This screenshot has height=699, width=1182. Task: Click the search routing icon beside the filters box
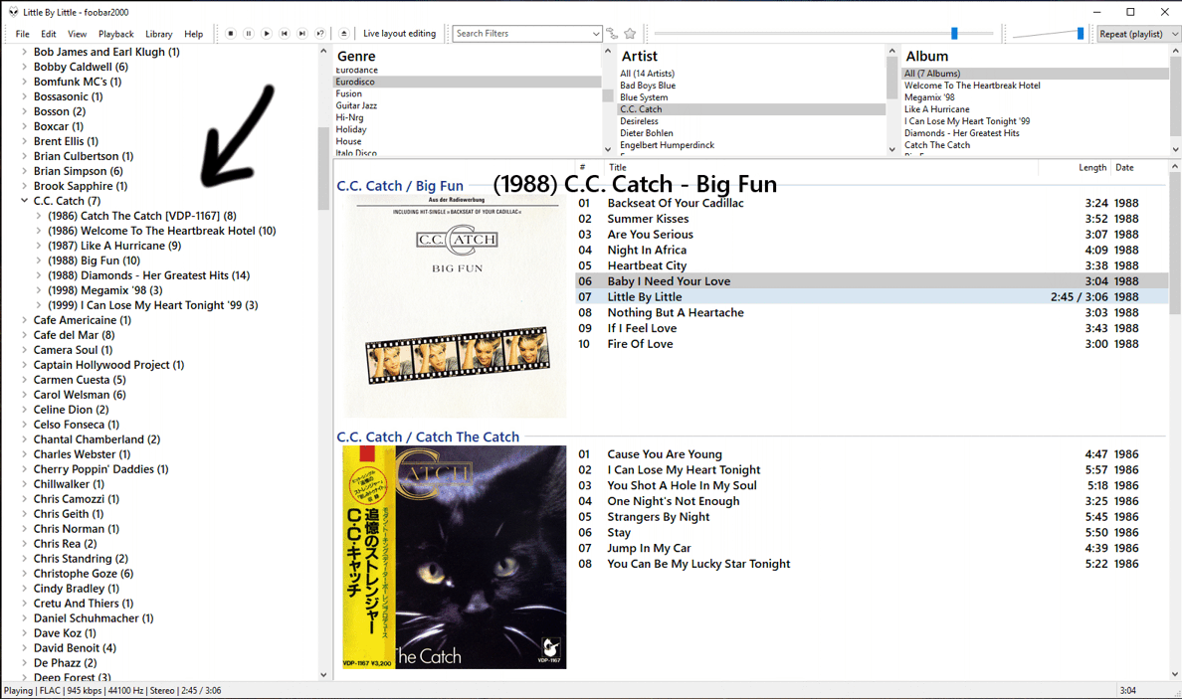[x=612, y=33]
